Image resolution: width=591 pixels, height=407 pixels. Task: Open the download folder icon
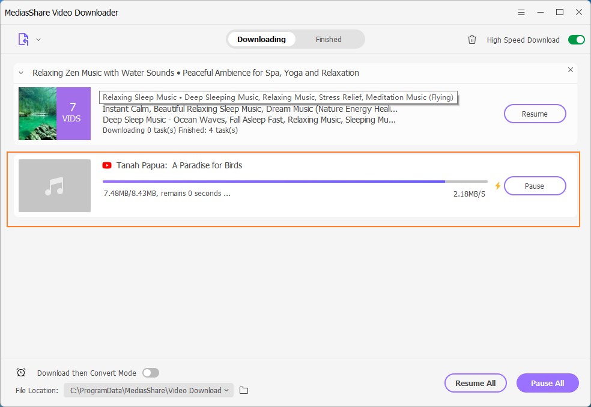pyautogui.click(x=244, y=390)
